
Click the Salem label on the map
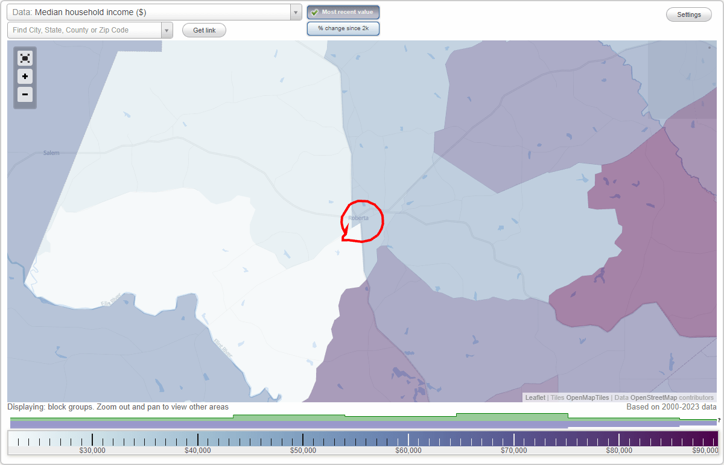(x=51, y=153)
